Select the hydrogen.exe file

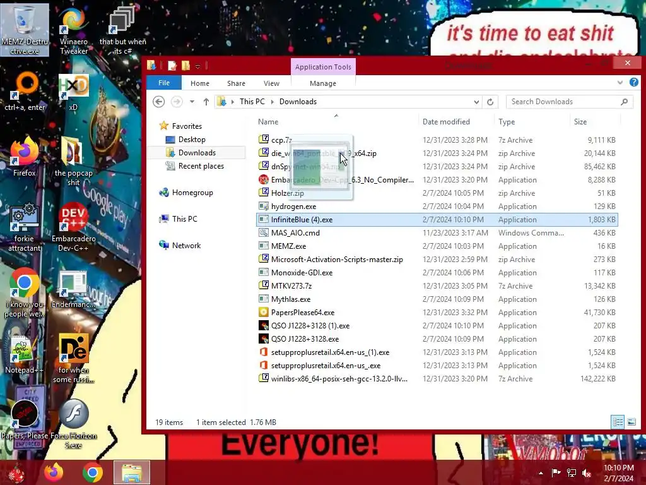[437, 207]
